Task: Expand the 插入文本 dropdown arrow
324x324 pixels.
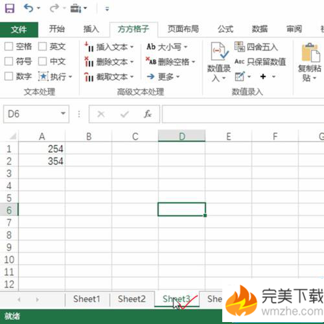Action: coord(132,47)
